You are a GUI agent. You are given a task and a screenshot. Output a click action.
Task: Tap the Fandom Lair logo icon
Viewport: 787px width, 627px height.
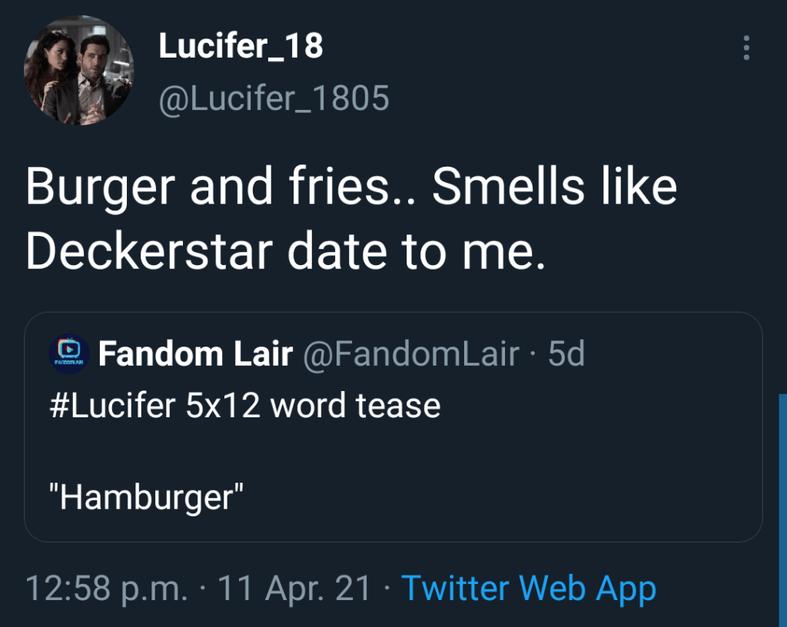click(x=68, y=354)
